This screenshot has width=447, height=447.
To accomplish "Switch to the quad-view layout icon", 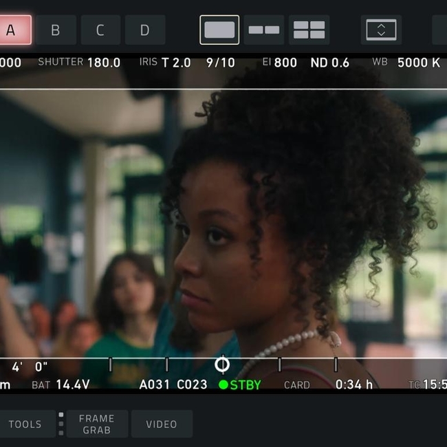I will coord(309,30).
